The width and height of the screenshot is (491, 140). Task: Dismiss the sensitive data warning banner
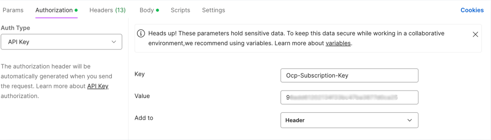tap(475, 34)
